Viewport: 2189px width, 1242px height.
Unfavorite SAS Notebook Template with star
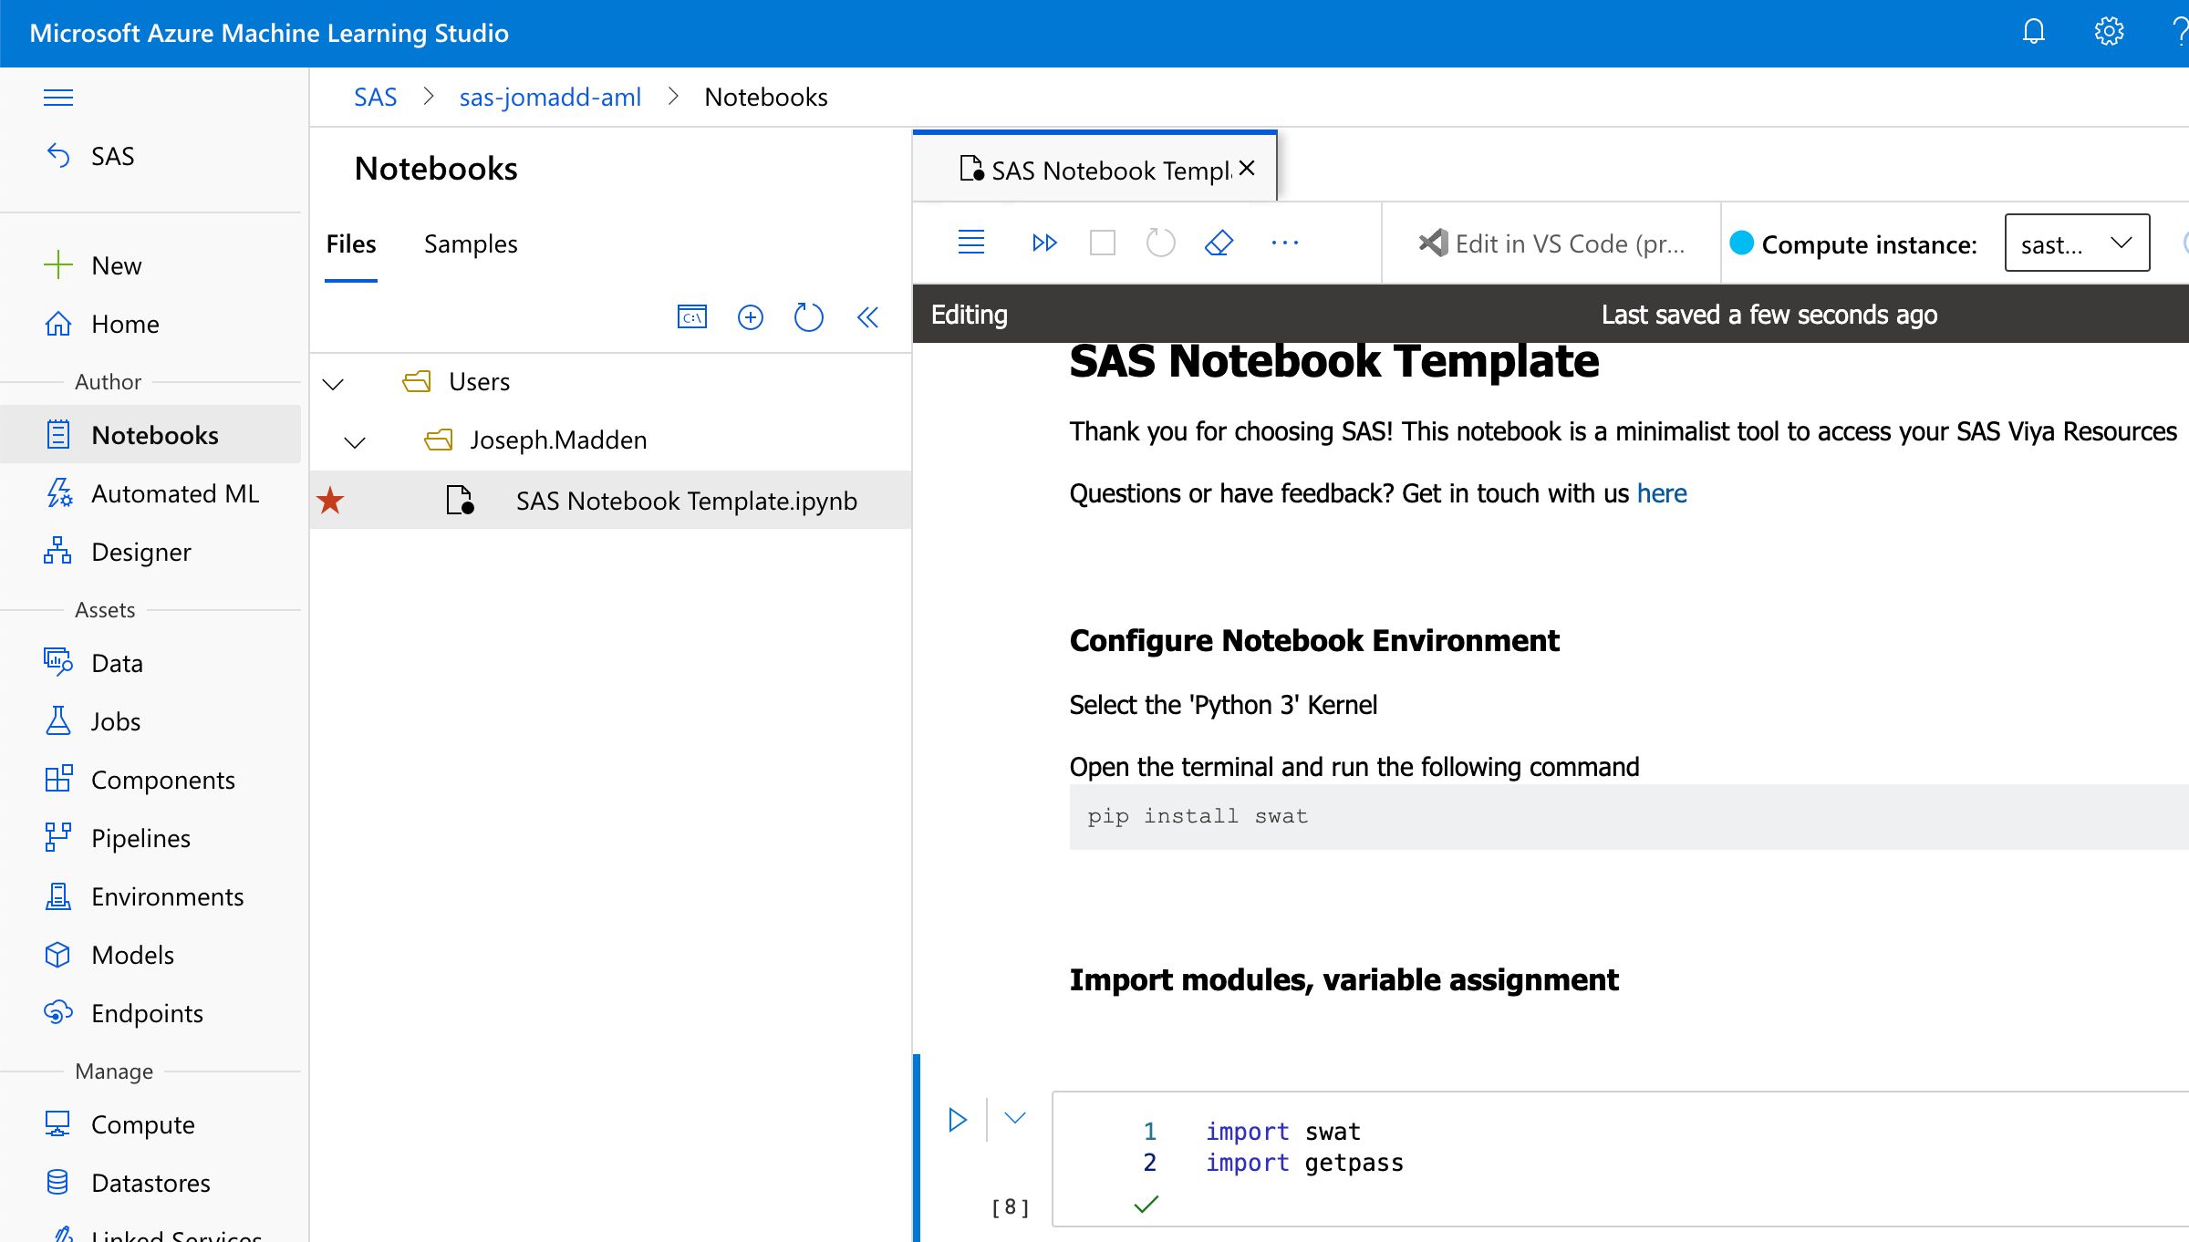[330, 500]
